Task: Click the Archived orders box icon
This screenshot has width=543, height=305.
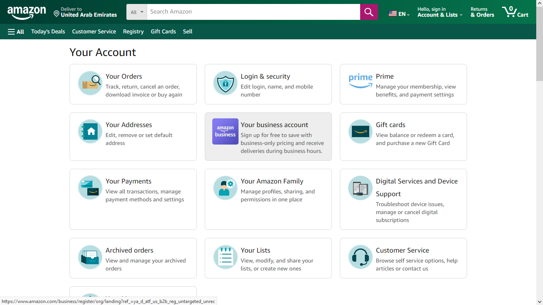Action: pos(90,257)
